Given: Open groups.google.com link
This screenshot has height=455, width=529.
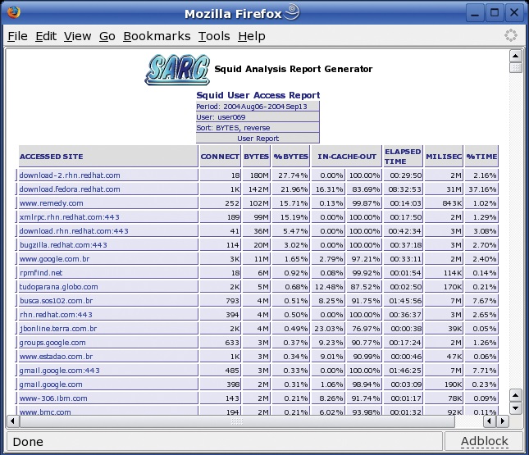Looking at the screenshot, I should point(52,343).
